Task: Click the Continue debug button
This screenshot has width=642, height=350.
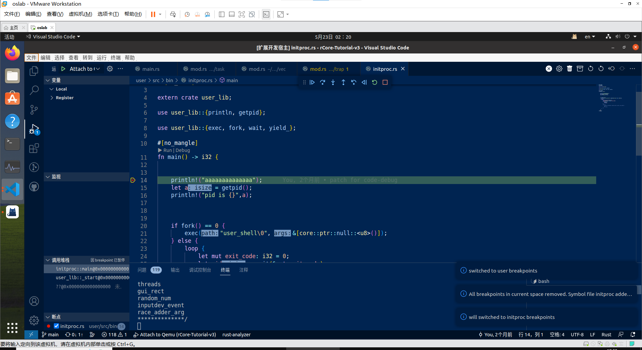Action: [x=312, y=82]
